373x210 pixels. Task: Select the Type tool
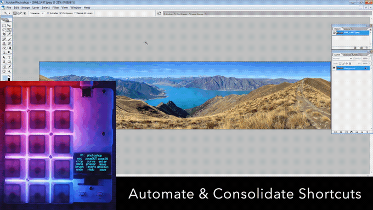9,58
